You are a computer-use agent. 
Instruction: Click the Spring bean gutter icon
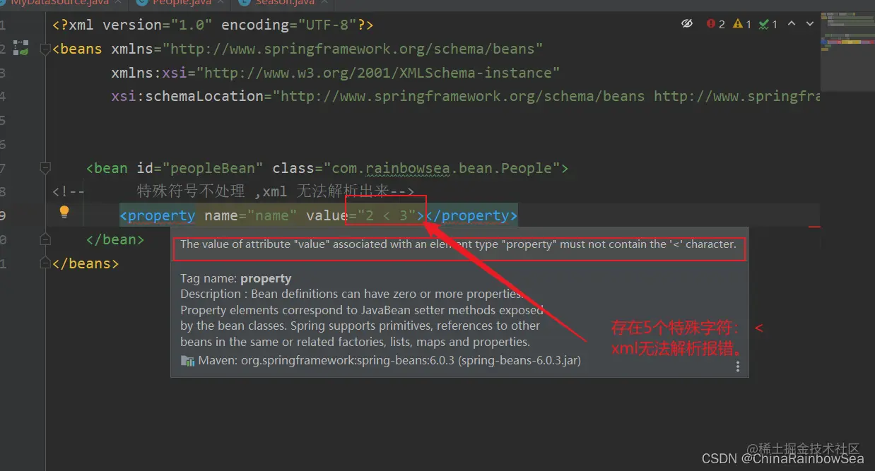click(x=21, y=49)
